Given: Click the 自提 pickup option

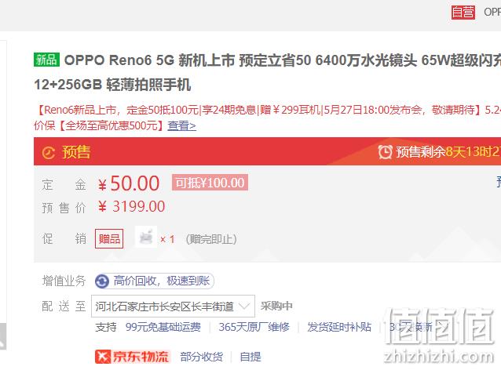Looking at the screenshot, I should pos(251,357).
